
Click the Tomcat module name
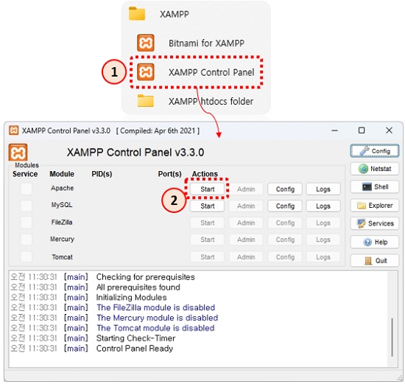pos(62,256)
